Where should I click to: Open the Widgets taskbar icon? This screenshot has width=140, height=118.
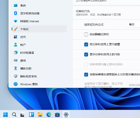(x=31, y=115)
